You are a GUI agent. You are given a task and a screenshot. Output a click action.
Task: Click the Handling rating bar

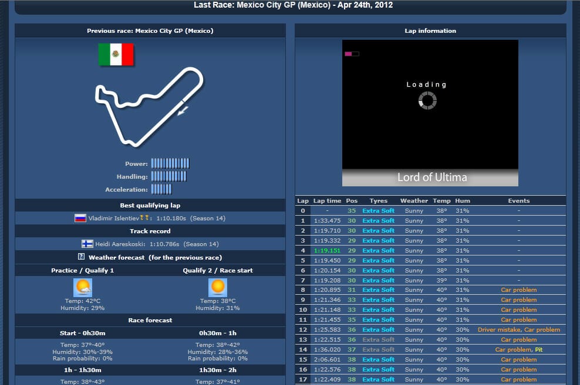pos(168,176)
